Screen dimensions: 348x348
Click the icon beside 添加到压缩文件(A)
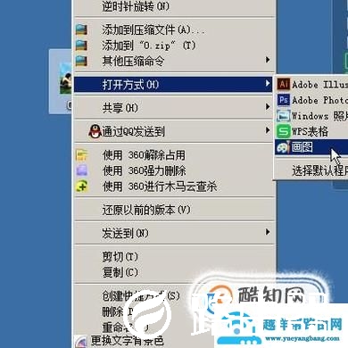[x=81, y=29]
